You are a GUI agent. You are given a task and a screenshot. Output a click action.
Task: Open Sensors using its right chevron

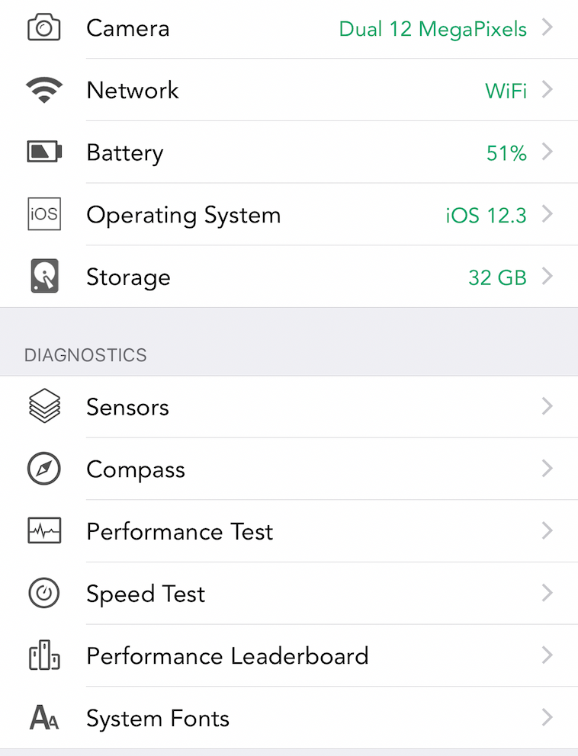click(x=547, y=406)
